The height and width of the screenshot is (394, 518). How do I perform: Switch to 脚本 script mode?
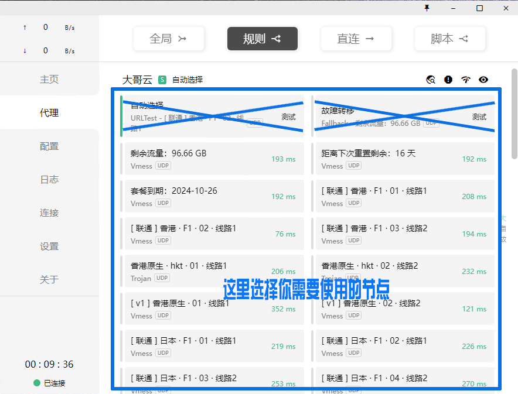(x=449, y=39)
